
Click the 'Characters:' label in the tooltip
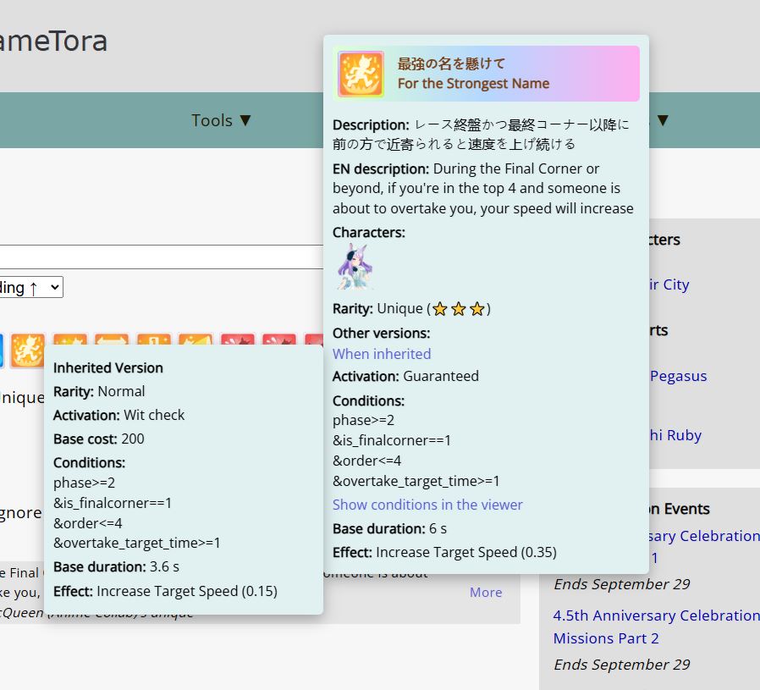(369, 232)
